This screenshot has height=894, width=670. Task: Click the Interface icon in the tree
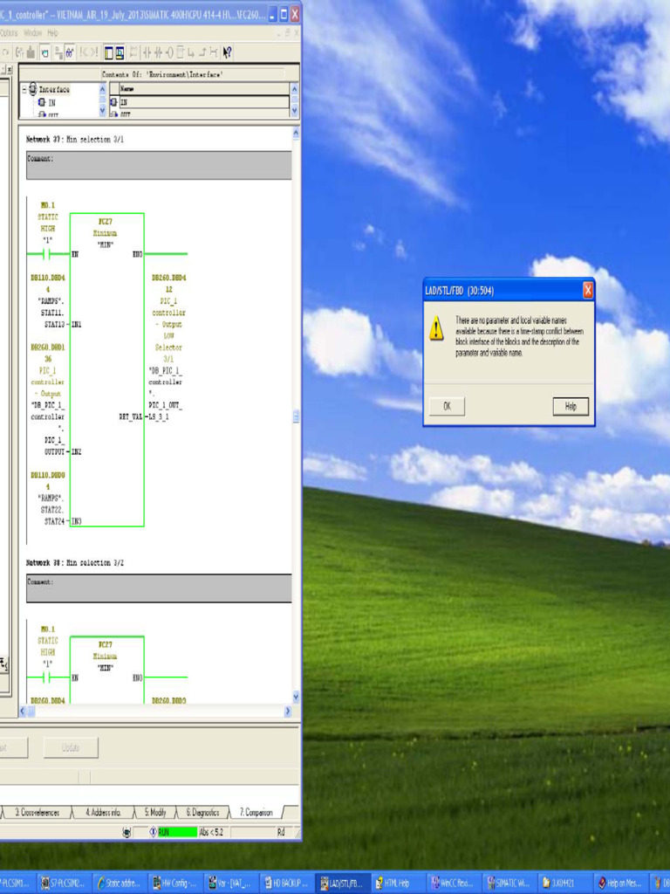click(33, 90)
